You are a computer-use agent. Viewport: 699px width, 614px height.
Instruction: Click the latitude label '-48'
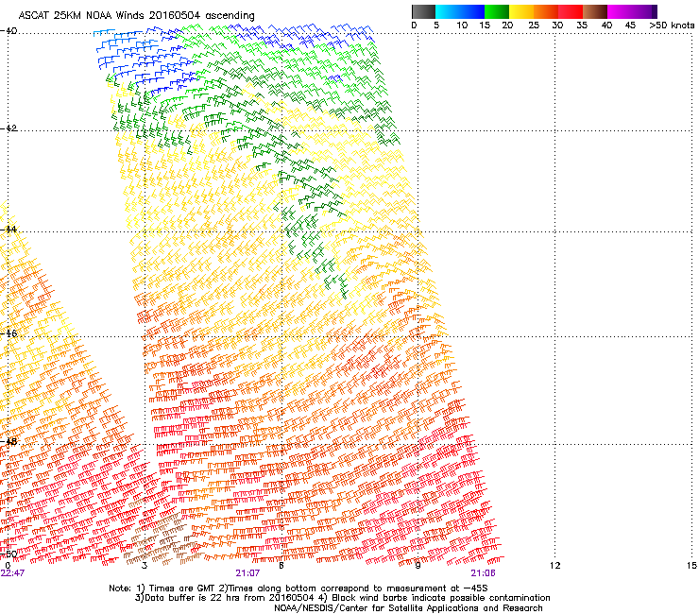tap(9, 441)
